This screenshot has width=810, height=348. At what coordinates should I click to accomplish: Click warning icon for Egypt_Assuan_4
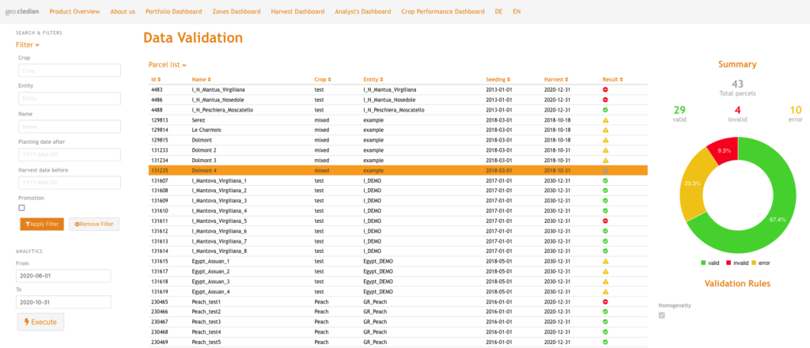605,292
